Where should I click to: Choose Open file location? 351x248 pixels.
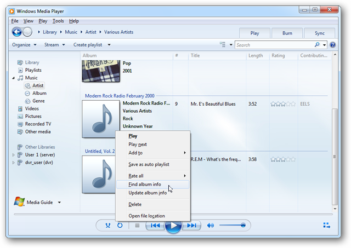click(152, 216)
